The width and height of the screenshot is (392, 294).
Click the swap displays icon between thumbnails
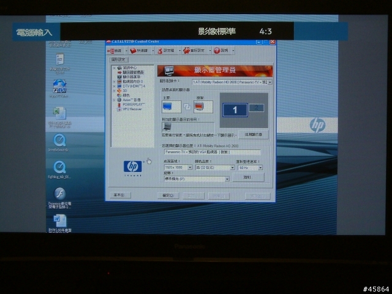coord(187,107)
